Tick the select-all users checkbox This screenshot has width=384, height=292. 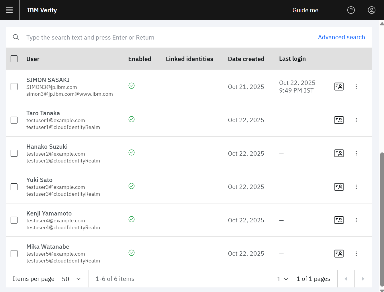(x=14, y=59)
